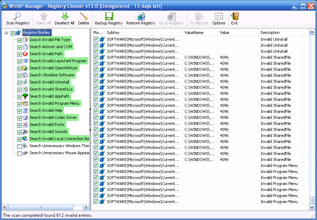Click the results list scroll up arrow

click(312, 32)
